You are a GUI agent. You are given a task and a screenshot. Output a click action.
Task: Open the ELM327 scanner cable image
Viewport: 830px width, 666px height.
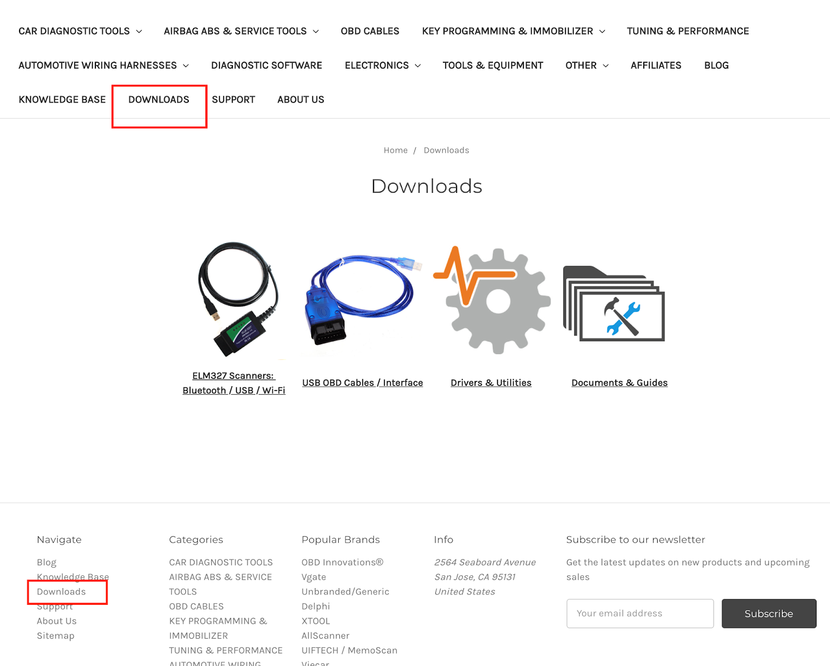238,300
